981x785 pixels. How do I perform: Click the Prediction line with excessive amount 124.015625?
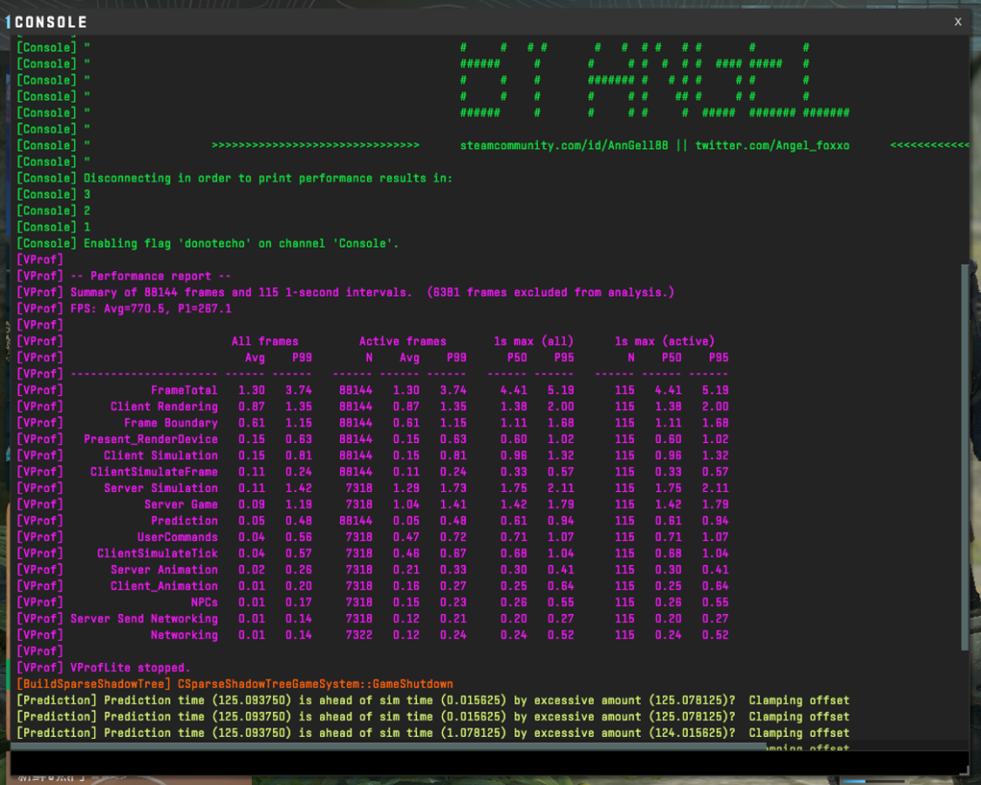tap(433, 733)
